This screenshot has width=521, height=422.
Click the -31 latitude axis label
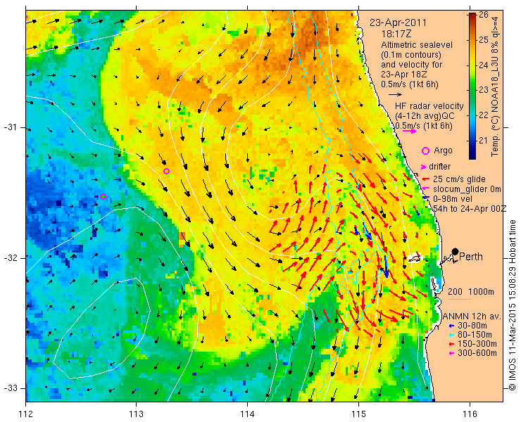click(x=11, y=127)
